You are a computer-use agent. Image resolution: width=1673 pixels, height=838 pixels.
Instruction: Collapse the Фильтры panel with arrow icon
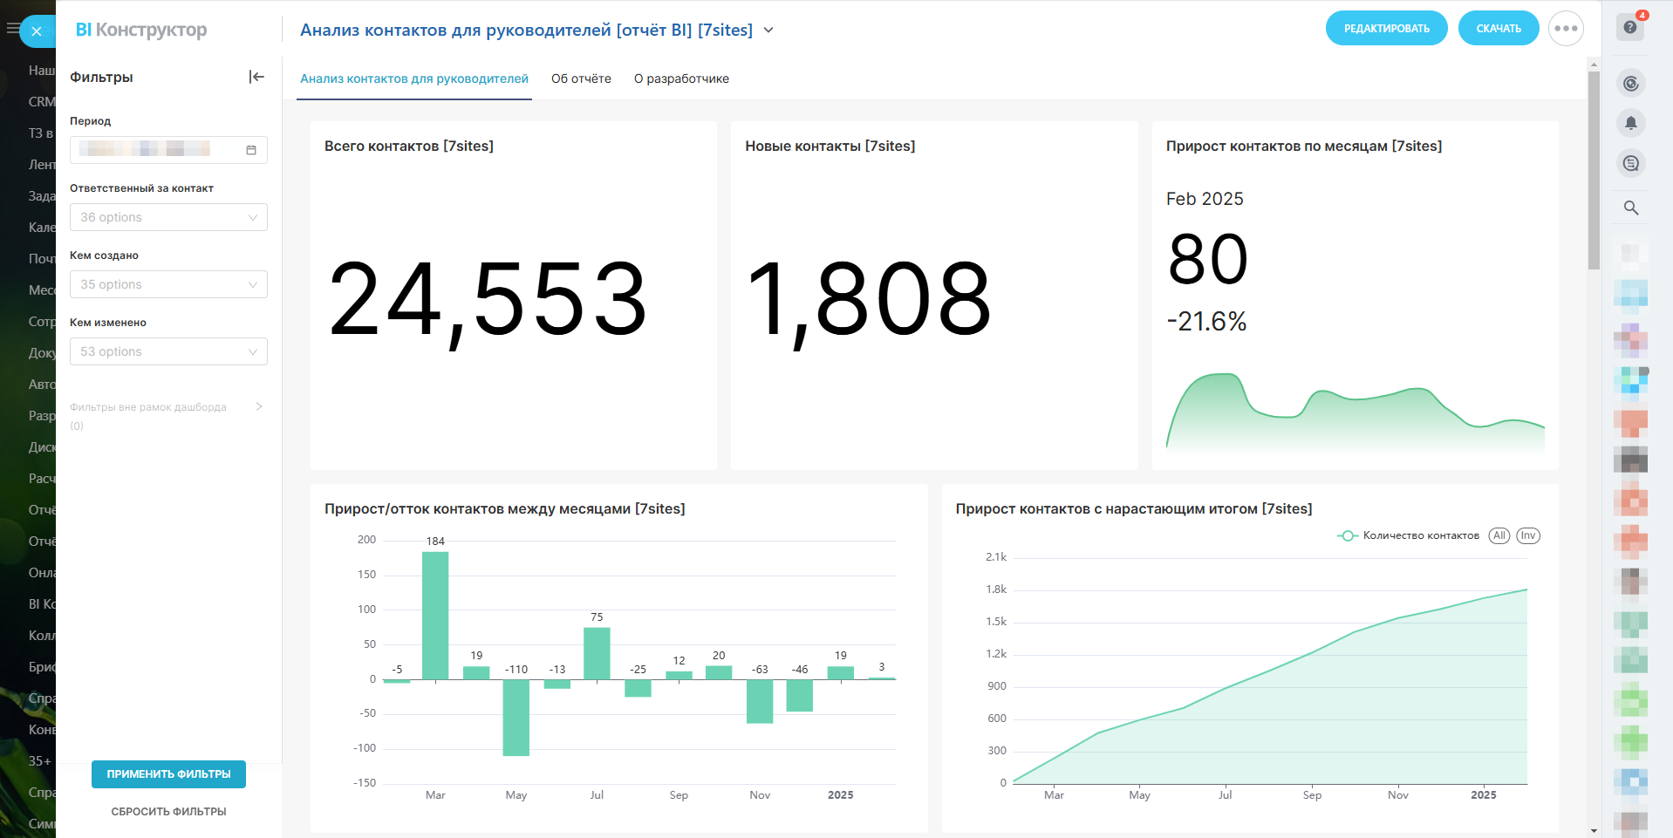pos(256,77)
